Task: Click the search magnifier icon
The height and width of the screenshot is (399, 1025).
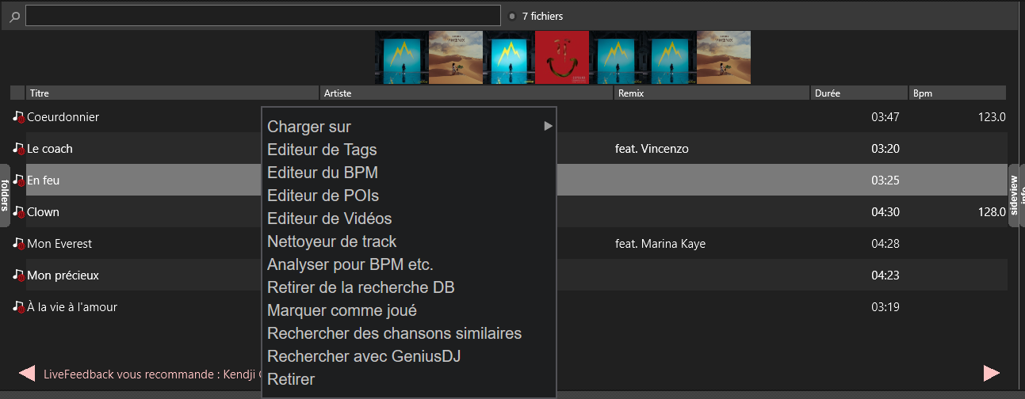Action: (x=14, y=17)
